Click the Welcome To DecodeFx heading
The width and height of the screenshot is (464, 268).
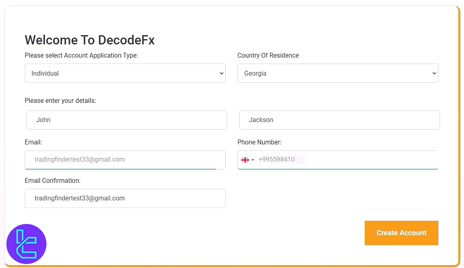point(90,40)
